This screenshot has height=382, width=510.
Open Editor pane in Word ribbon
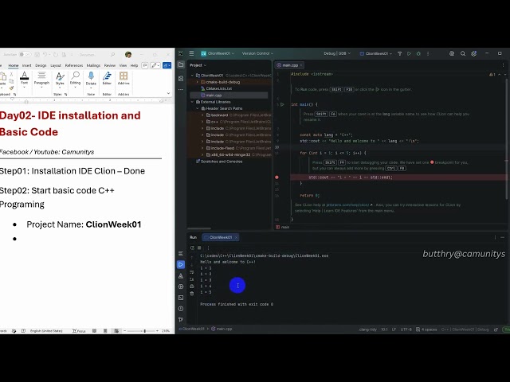click(x=107, y=80)
